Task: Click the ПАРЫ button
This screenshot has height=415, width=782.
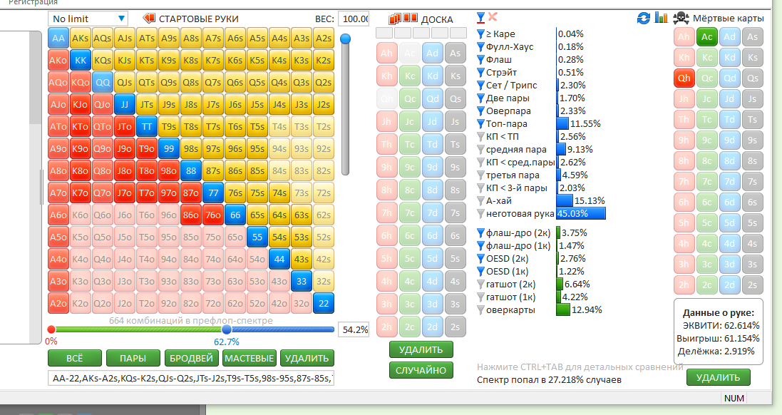Action: click(x=133, y=358)
